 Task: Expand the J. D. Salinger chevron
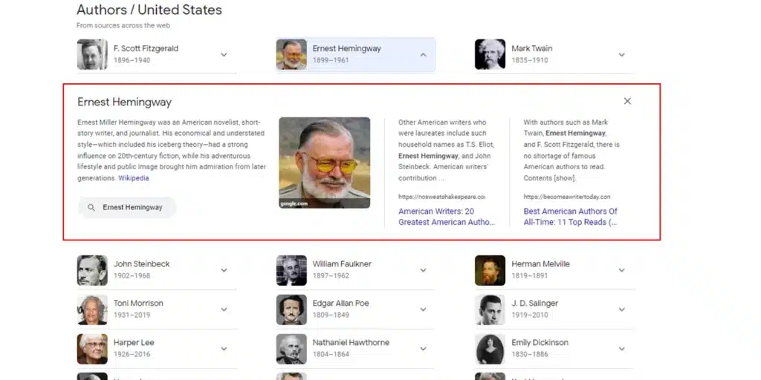coord(622,309)
